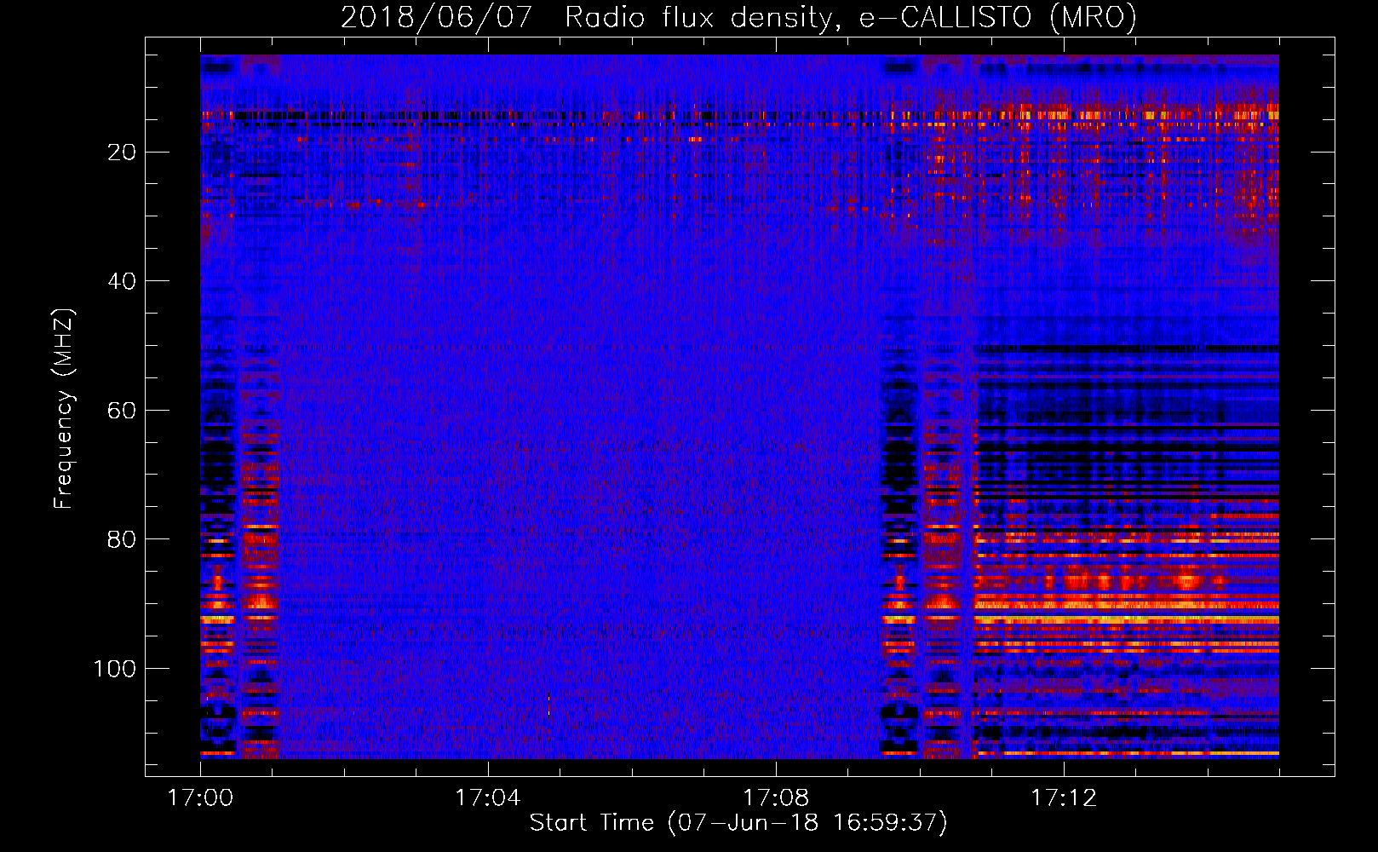The width and height of the screenshot is (1378, 852).
Task: Click the date '2018/06/07' in the title
Action: click(x=437, y=17)
